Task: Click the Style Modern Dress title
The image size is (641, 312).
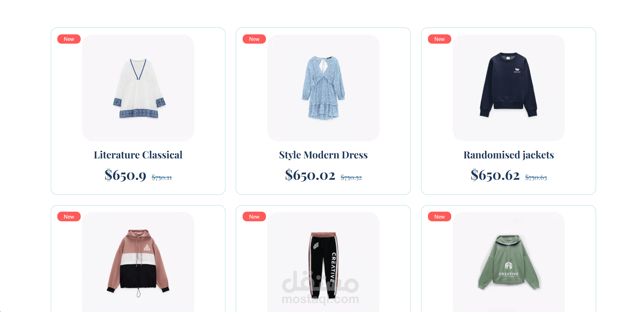Action: pyautogui.click(x=323, y=155)
